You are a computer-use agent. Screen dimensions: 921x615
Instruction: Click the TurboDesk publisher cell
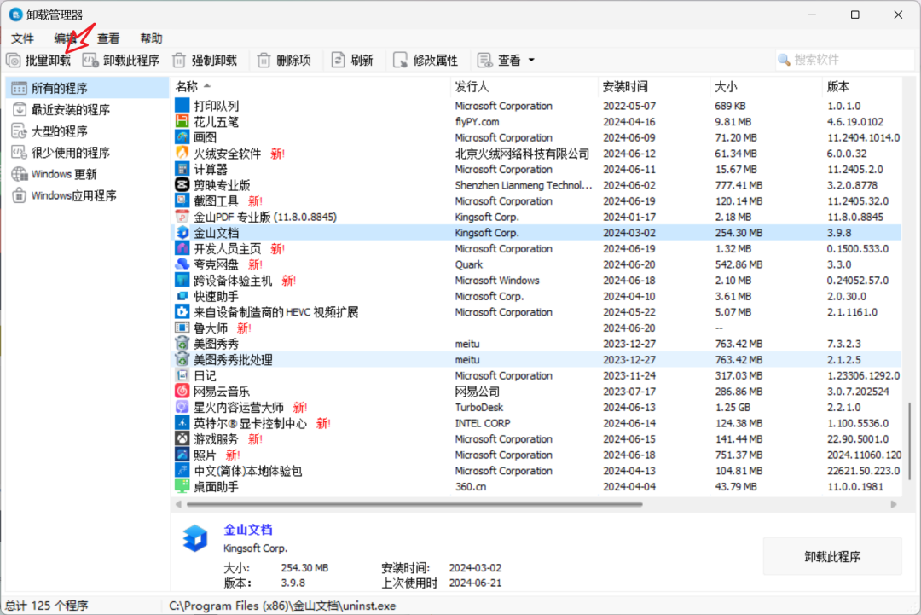coord(478,407)
